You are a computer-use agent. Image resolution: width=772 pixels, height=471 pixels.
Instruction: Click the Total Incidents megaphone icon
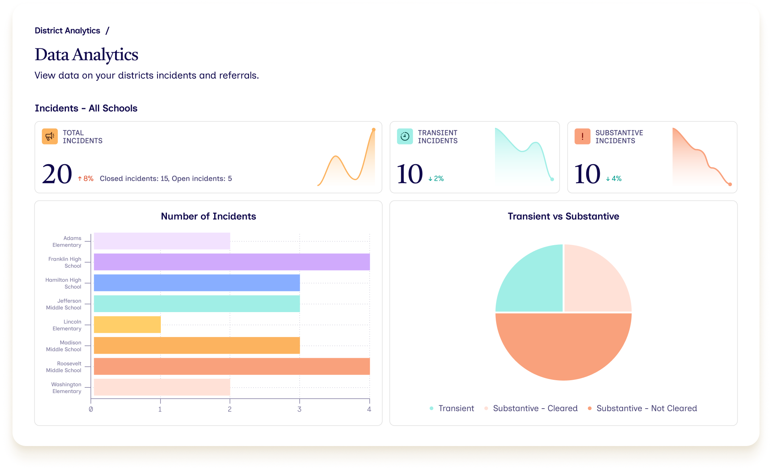(50, 137)
